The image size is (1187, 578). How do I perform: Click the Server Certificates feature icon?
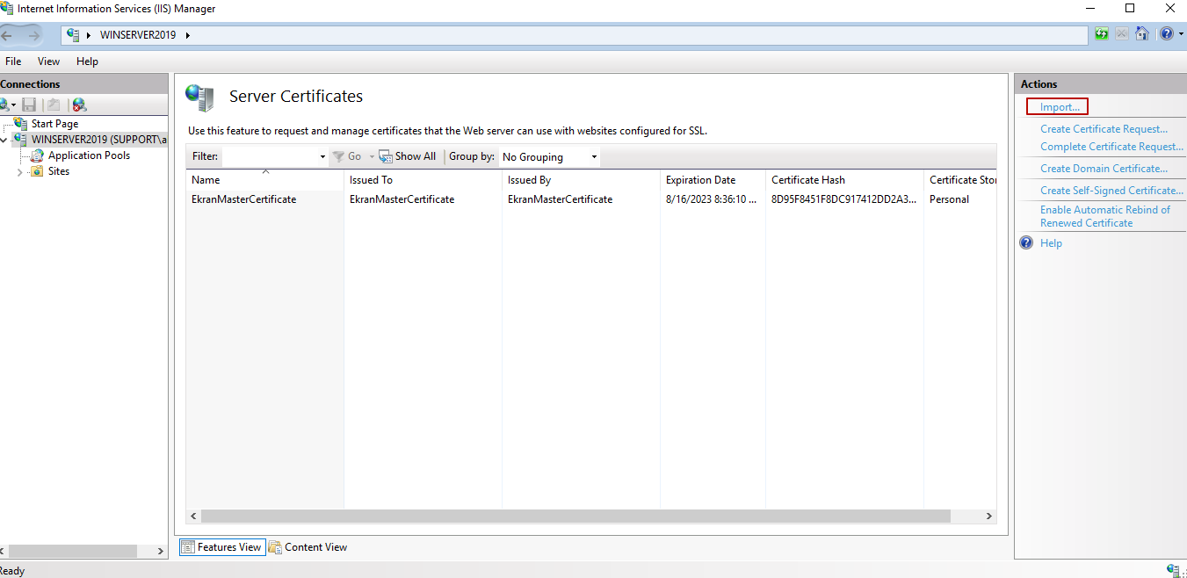pyautogui.click(x=199, y=98)
